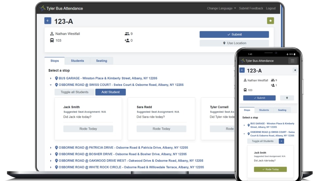The height and width of the screenshot is (181, 322).
Task: Switch to the Students tab on laptop
Action: coord(77,61)
